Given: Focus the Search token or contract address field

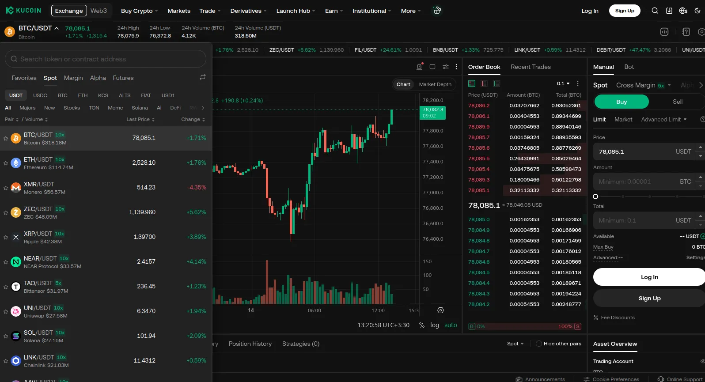Looking at the screenshot, I should [x=106, y=59].
